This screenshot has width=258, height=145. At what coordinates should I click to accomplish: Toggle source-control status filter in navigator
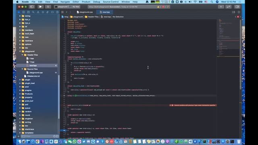click(57, 136)
